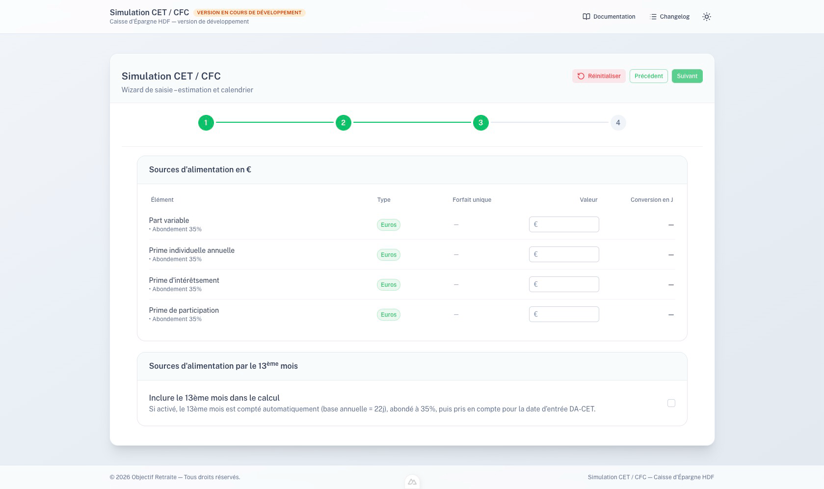
Task: Click step 3 on the progress indicator
Action: [480, 123]
